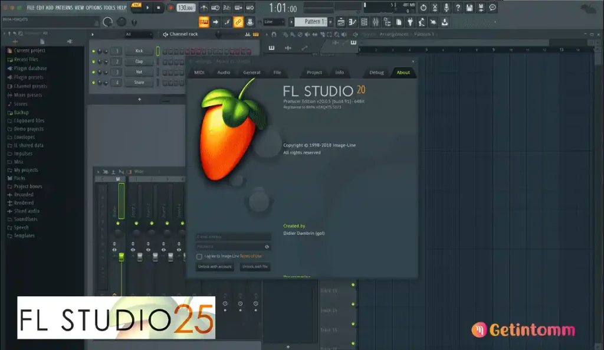Click the export download arrow icon
This screenshot has height=350, width=604.
[x=445, y=22]
